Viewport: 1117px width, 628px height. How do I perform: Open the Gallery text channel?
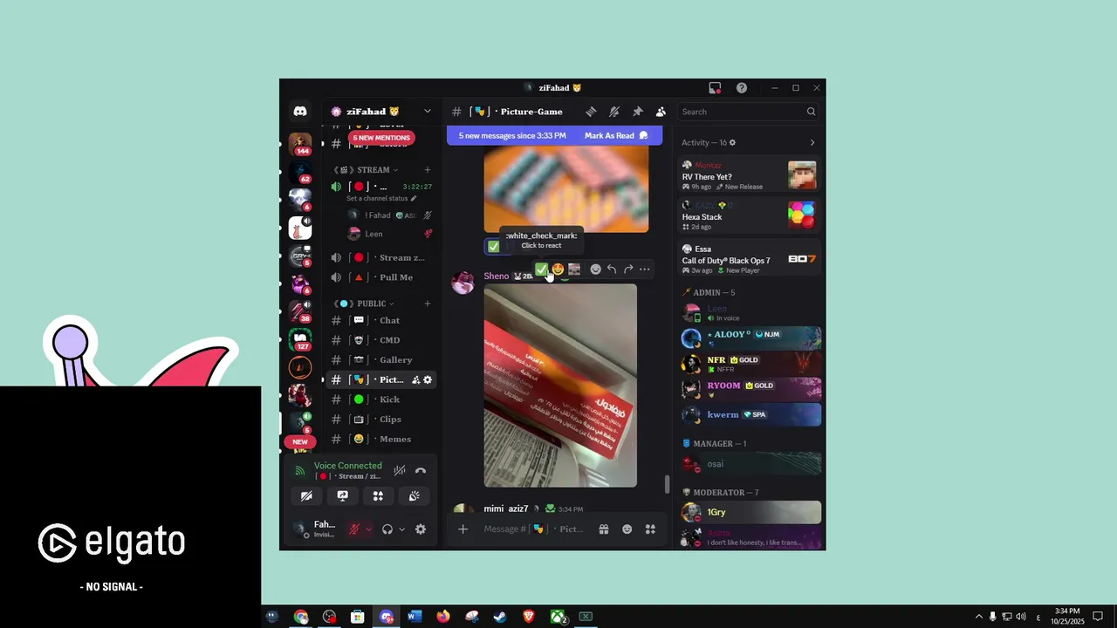380,360
